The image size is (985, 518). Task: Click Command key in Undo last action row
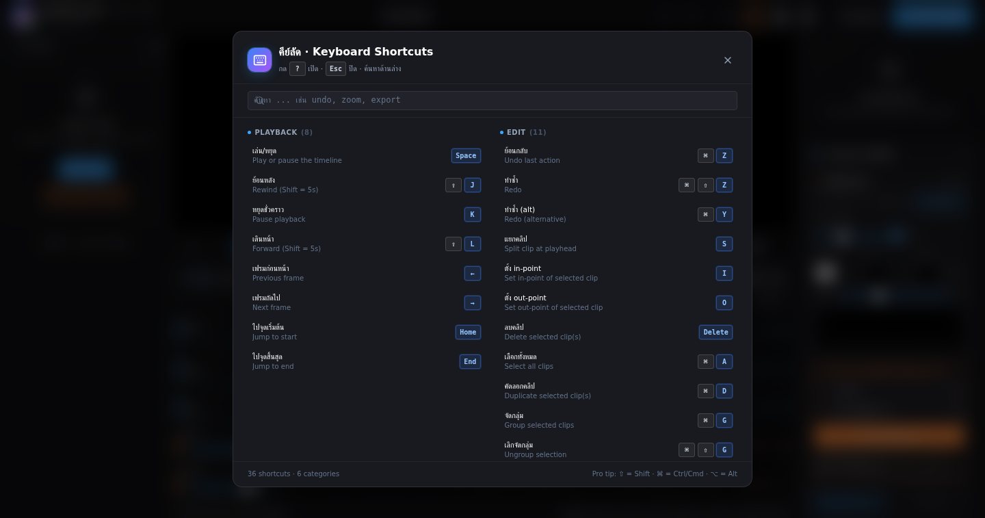point(706,156)
